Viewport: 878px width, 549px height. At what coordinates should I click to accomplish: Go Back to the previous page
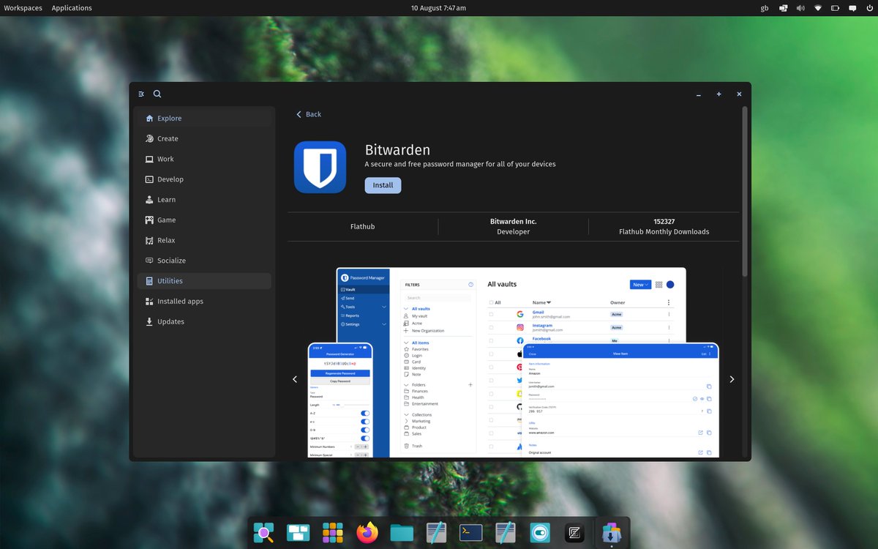(308, 114)
